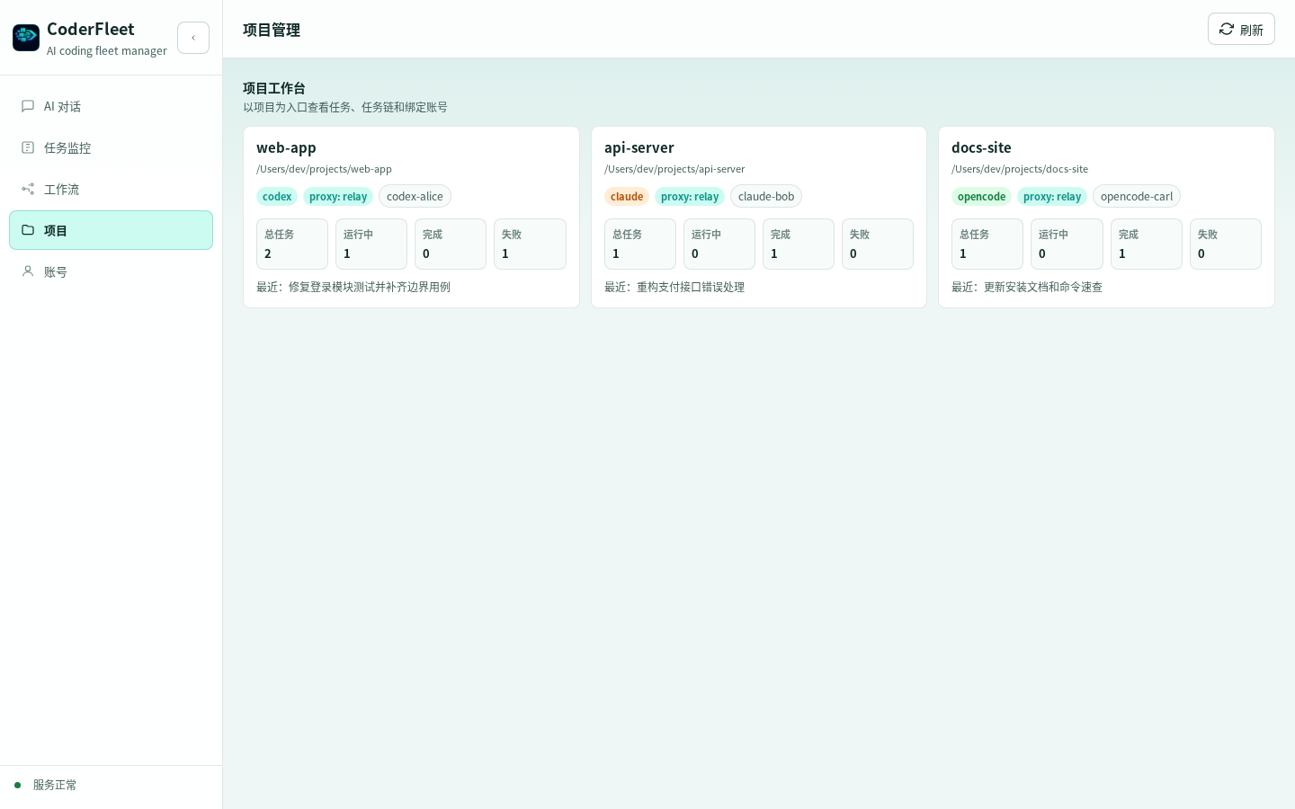Click 完成 stat box on api-server card

(799, 244)
